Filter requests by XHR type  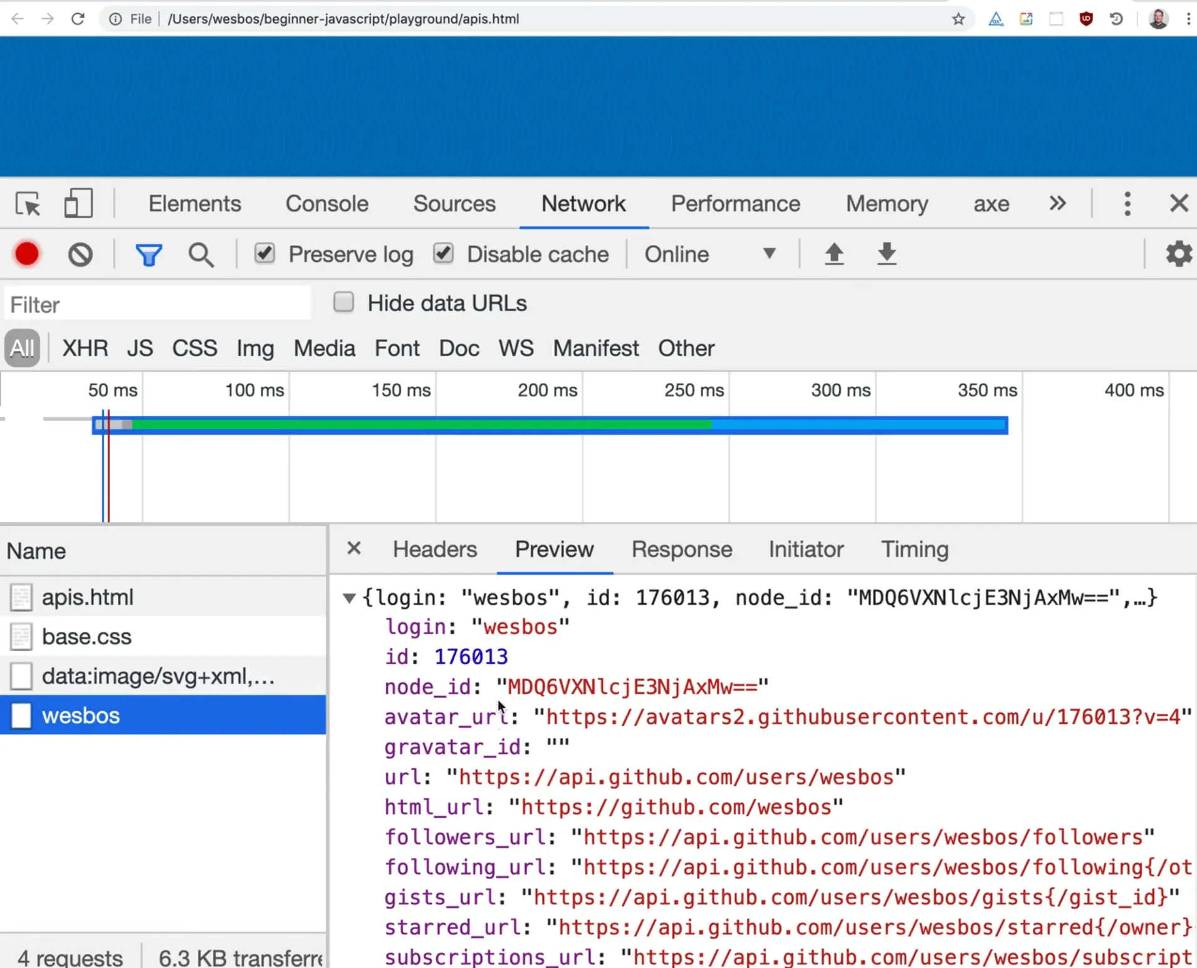point(85,348)
